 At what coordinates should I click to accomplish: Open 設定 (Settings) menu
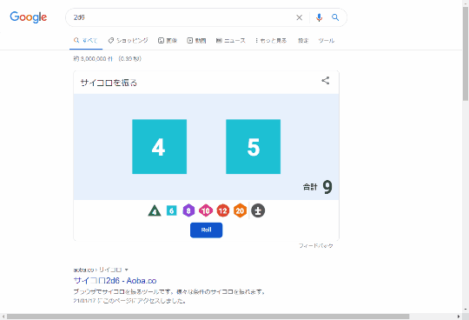tap(303, 40)
